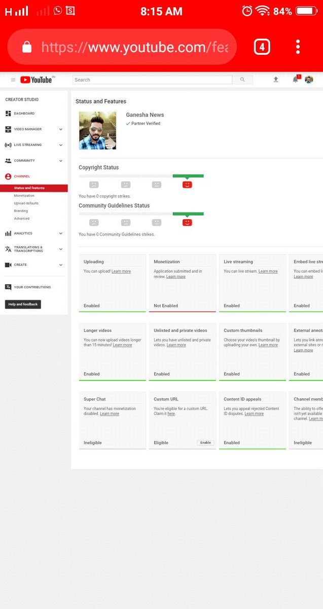Click 'Ineligible' status in Super Chat card
Image resolution: width=323 pixels, height=609 pixels.
click(x=93, y=443)
